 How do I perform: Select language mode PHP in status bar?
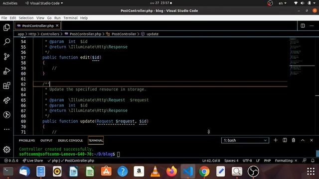tap(267, 161)
